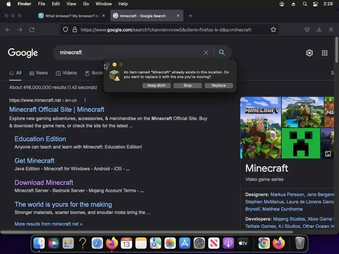The width and height of the screenshot is (339, 254).
Task: Close the minecraft Google Search tab
Action: (178, 16)
